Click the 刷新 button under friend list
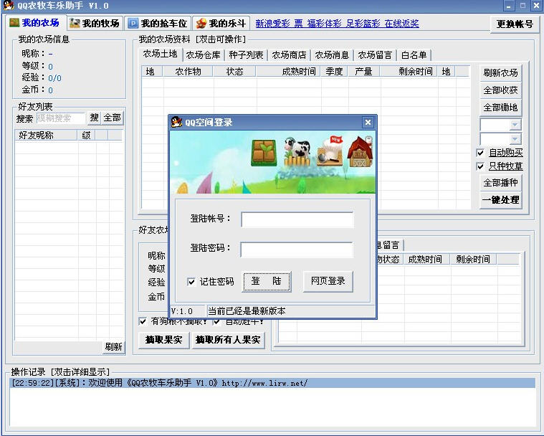Screen dimensions: 544x436 pos(113,347)
